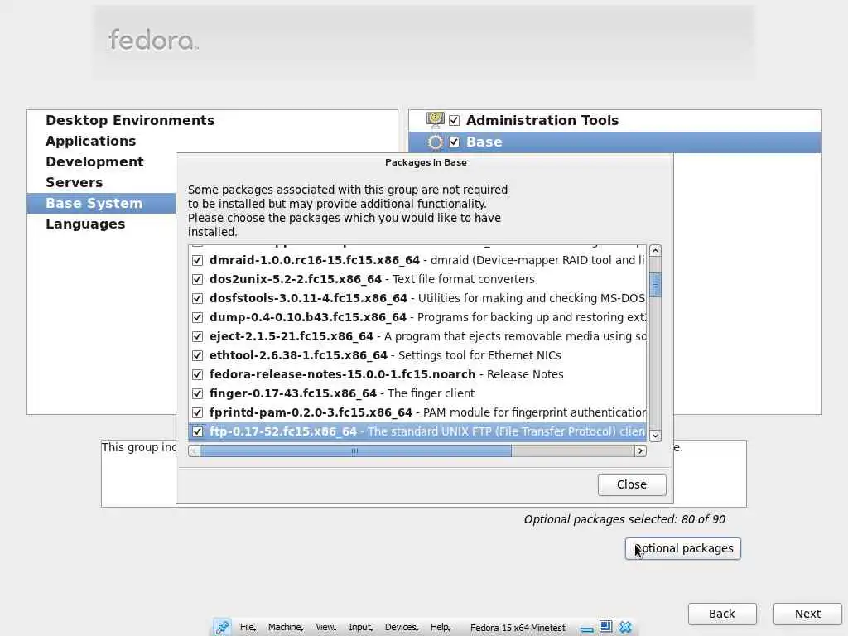Screen dimensions: 848x636
Task: Select the Development category
Action: click(94, 161)
